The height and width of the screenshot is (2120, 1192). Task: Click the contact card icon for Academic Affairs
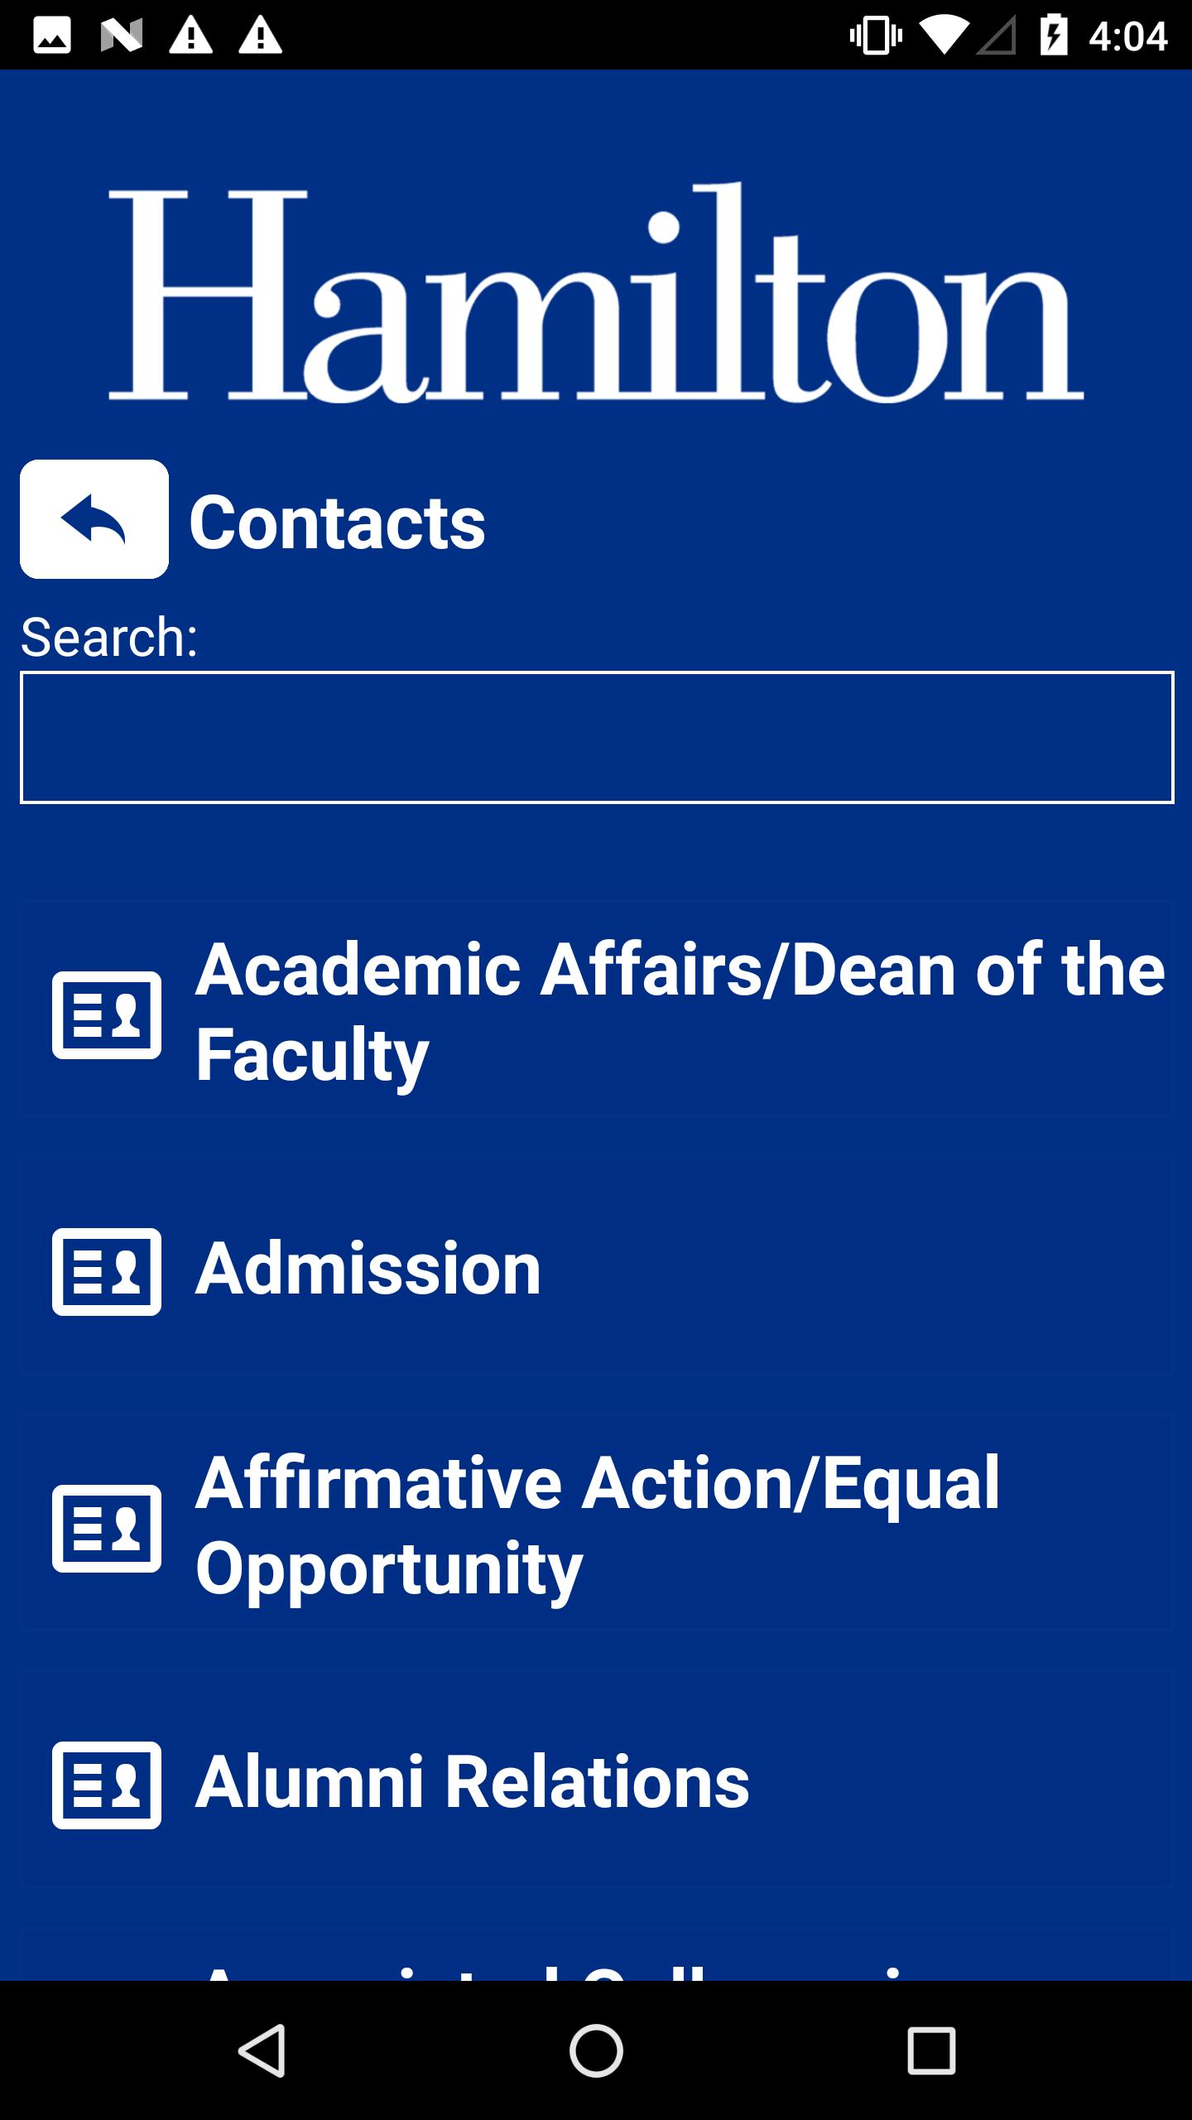[x=107, y=1015]
